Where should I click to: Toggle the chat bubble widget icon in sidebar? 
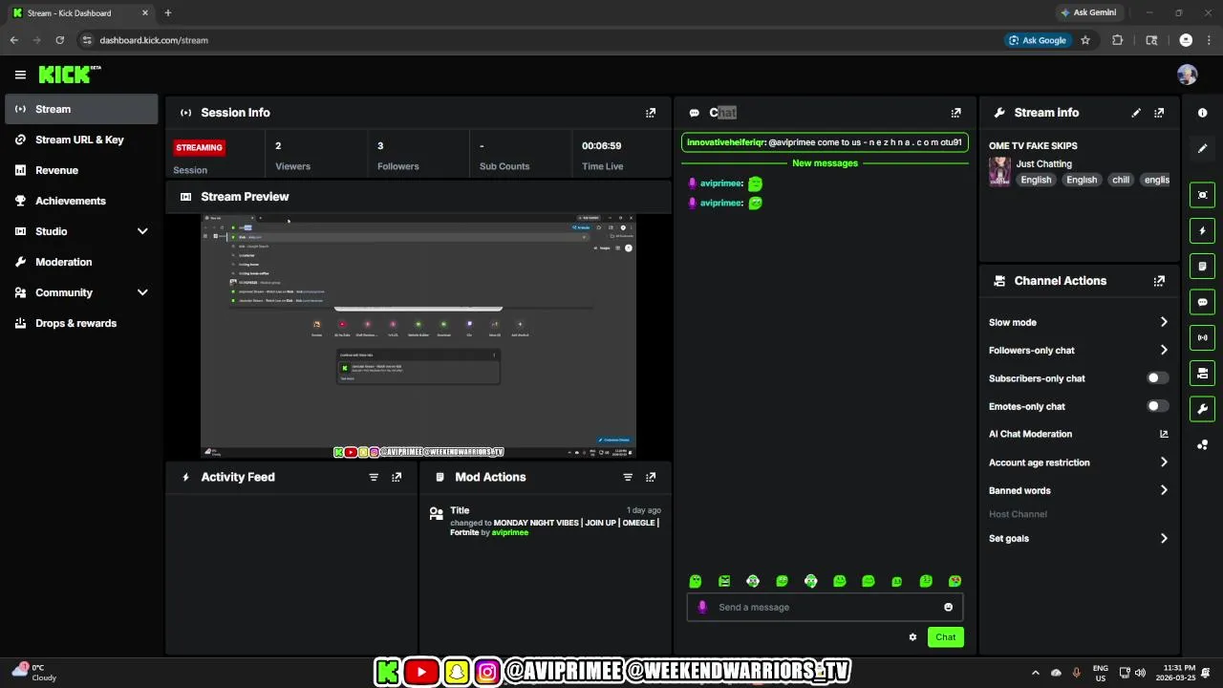click(x=1202, y=302)
